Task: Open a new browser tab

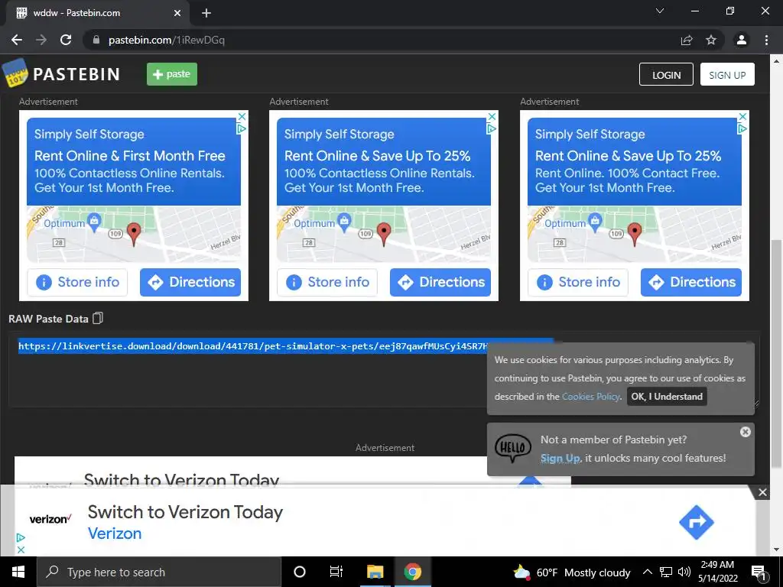Action: [206, 13]
